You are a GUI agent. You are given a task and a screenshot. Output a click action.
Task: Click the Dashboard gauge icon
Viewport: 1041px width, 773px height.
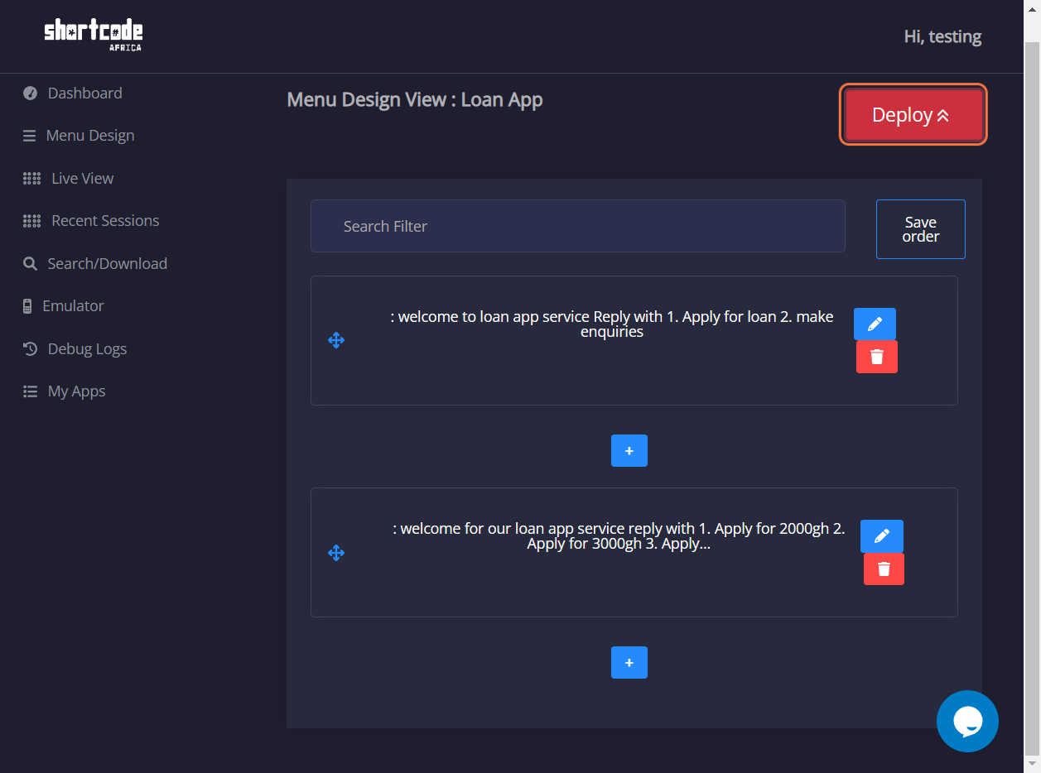pos(30,93)
